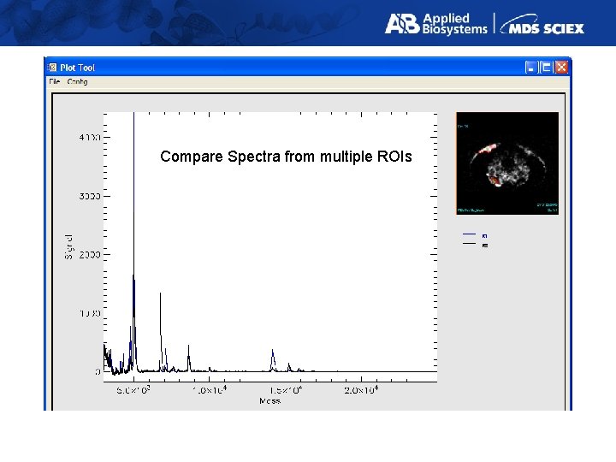Image resolution: width=616 pixels, height=462 pixels.
Task: Click the 3000 tick label on signal axis
Action: tap(90, 196)
